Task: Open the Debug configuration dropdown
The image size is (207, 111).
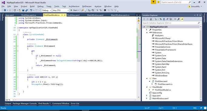Action: click(x=47, y=10)
